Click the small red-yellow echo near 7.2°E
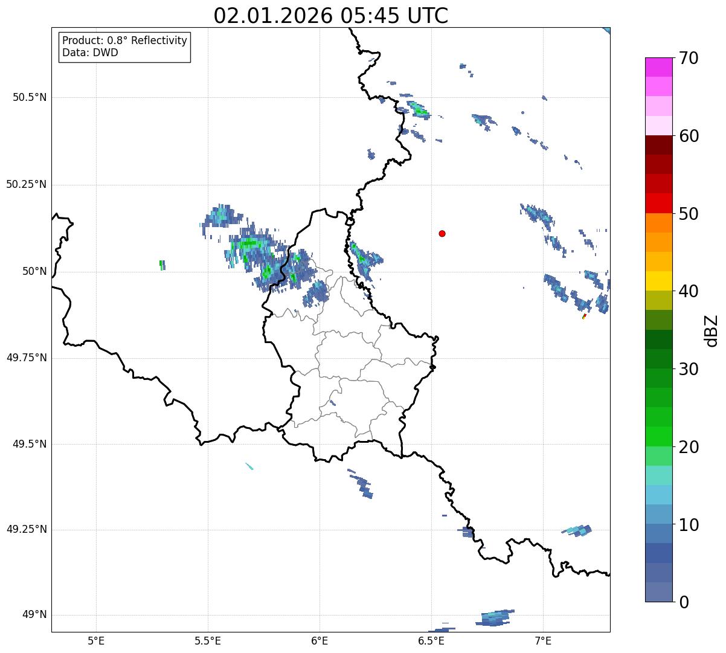726x653 pixels. click(584, 316)
